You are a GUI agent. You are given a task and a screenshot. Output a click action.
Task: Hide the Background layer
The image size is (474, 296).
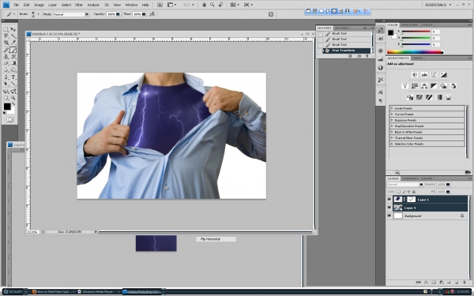tap(389, 215)
